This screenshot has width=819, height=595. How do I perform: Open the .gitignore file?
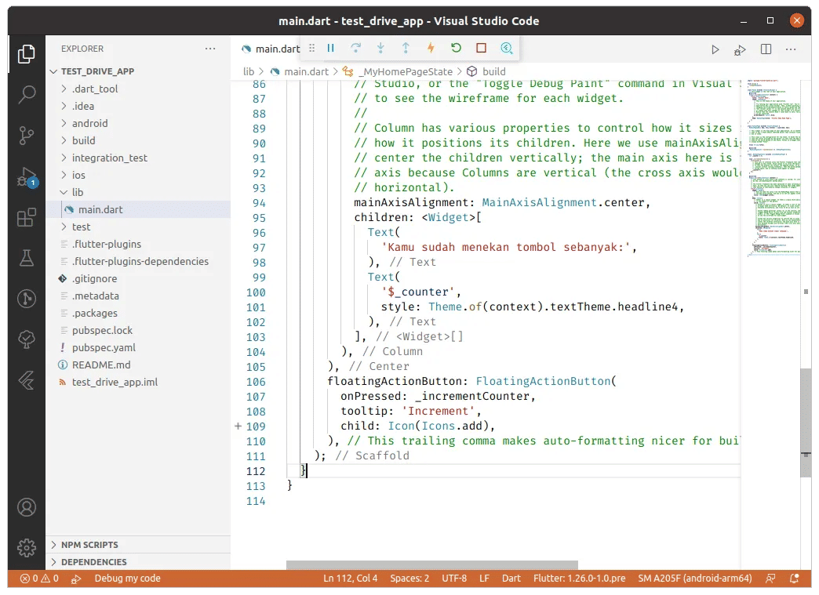pos(138,278)
